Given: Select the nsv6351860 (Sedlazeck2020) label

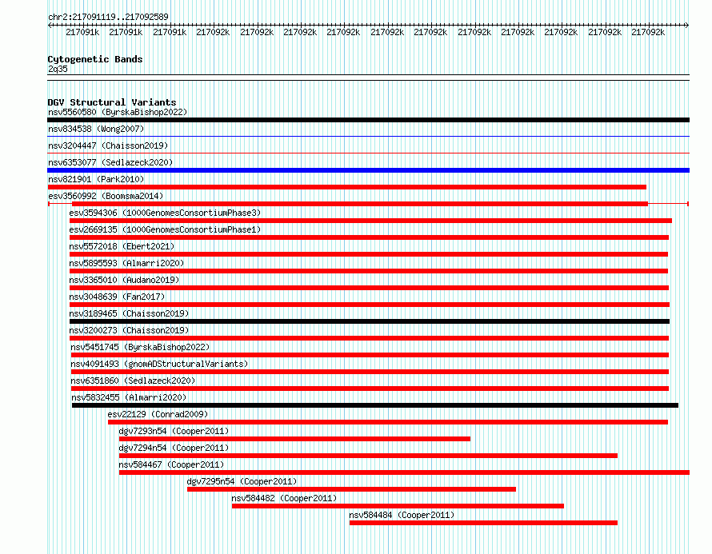Looking at the screenshot, I should tap(133, 381).
